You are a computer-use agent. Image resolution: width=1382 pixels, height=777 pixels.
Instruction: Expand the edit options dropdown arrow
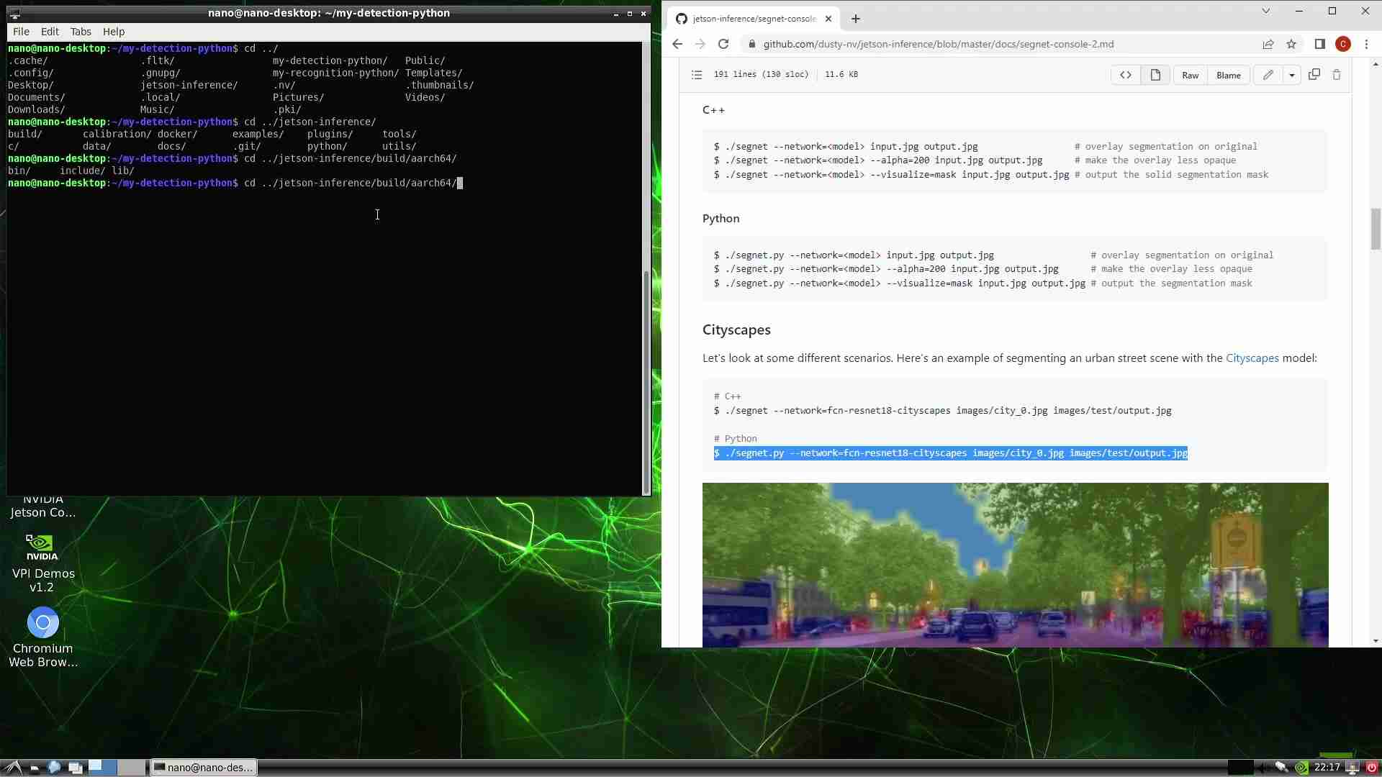(1292, 75)
